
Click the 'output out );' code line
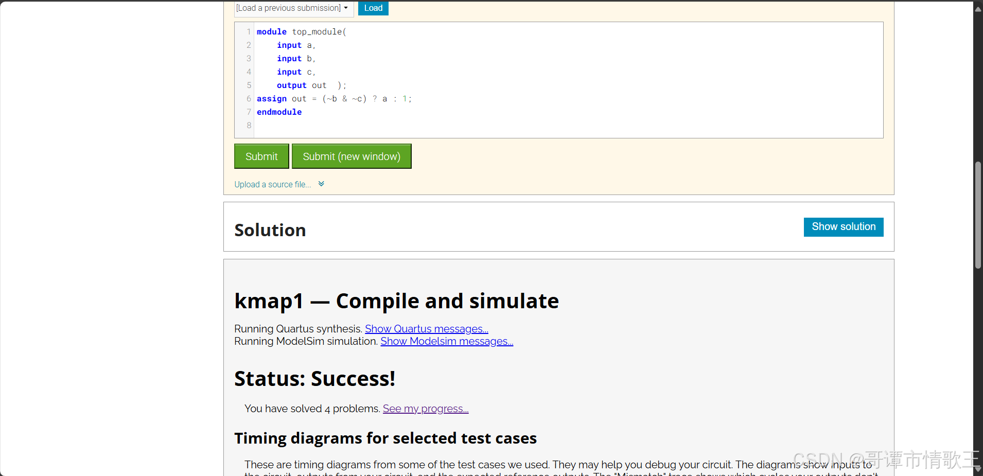click(x=311, y=85)
